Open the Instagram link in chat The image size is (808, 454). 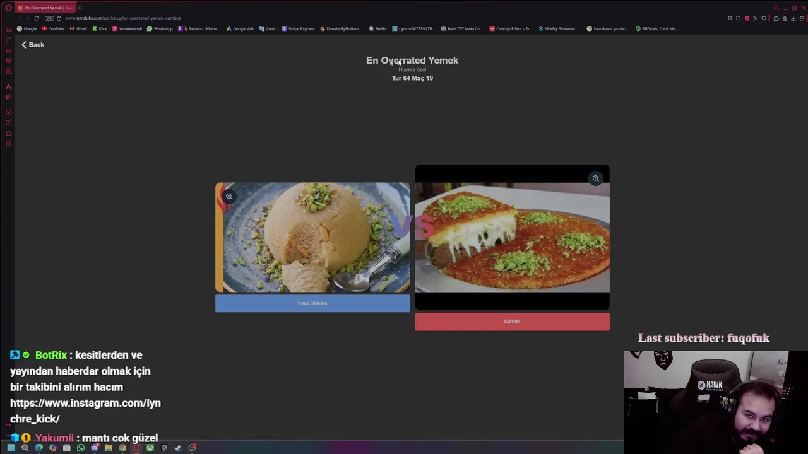point(85,410)
